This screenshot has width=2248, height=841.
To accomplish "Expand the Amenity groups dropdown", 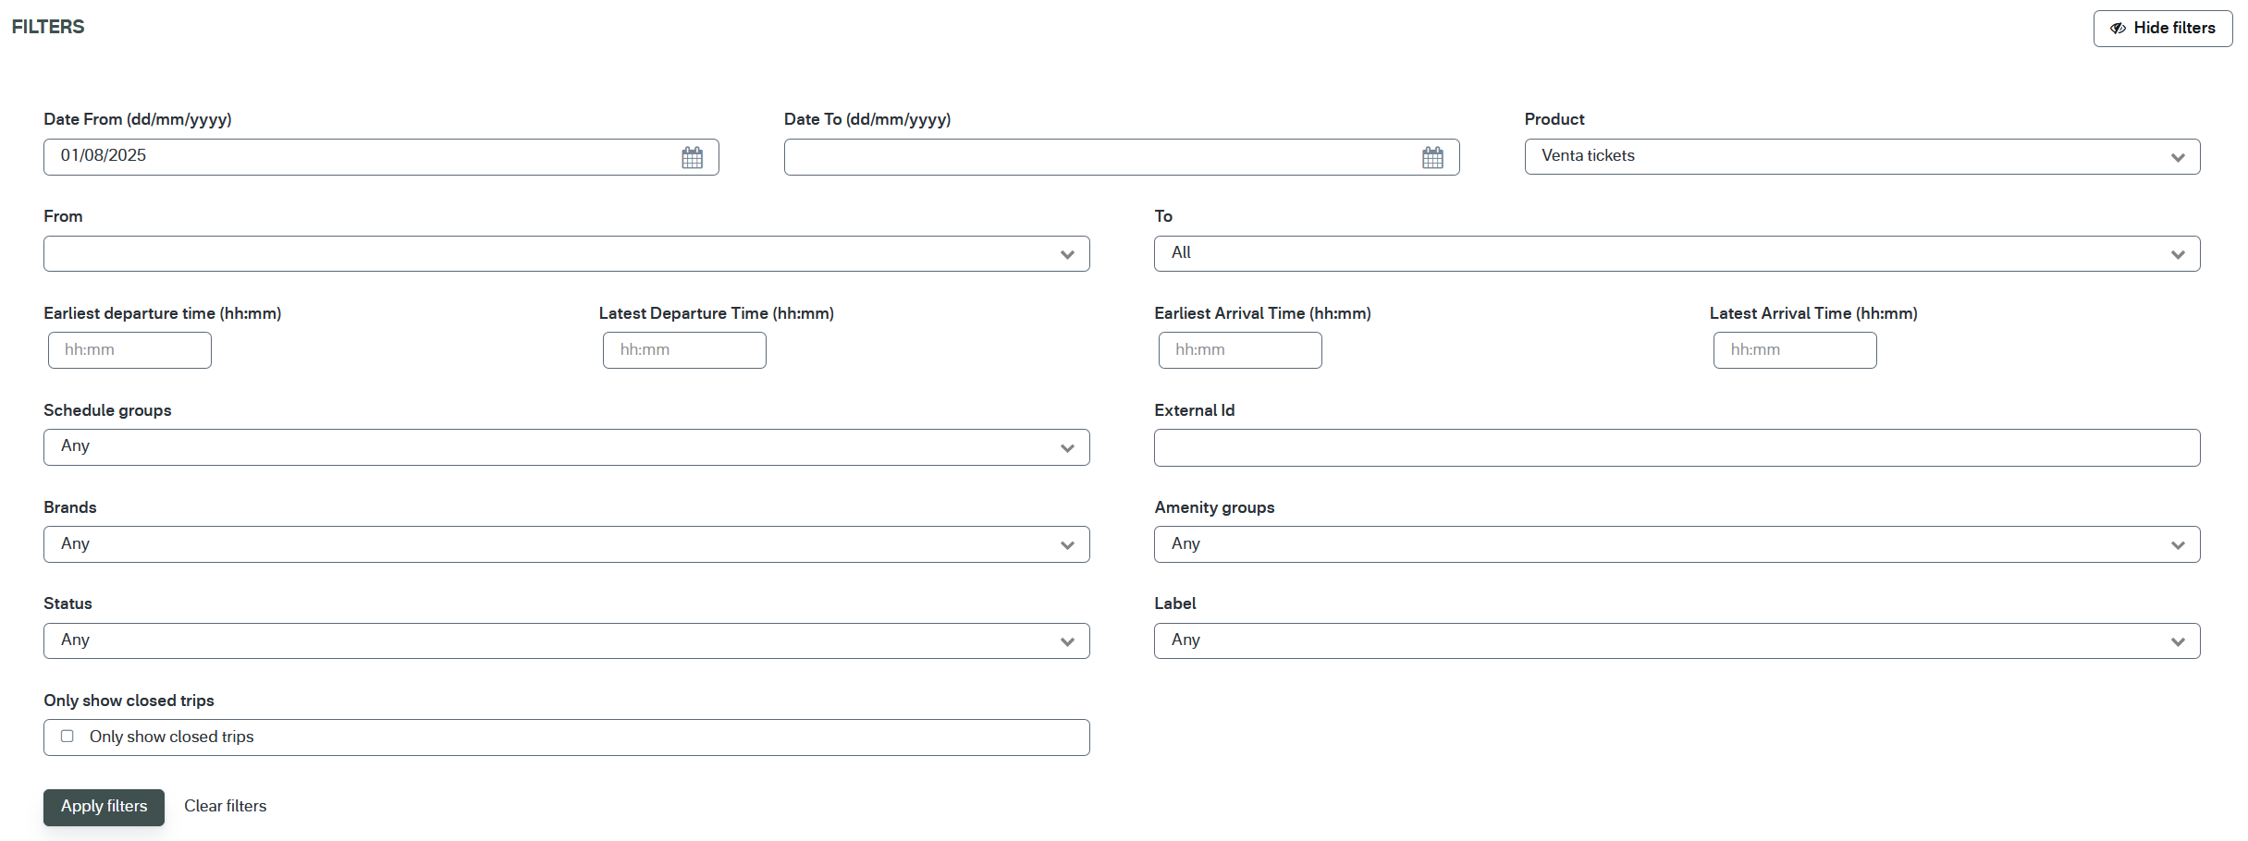I will pyautogui.click(x=1676, y=544).
